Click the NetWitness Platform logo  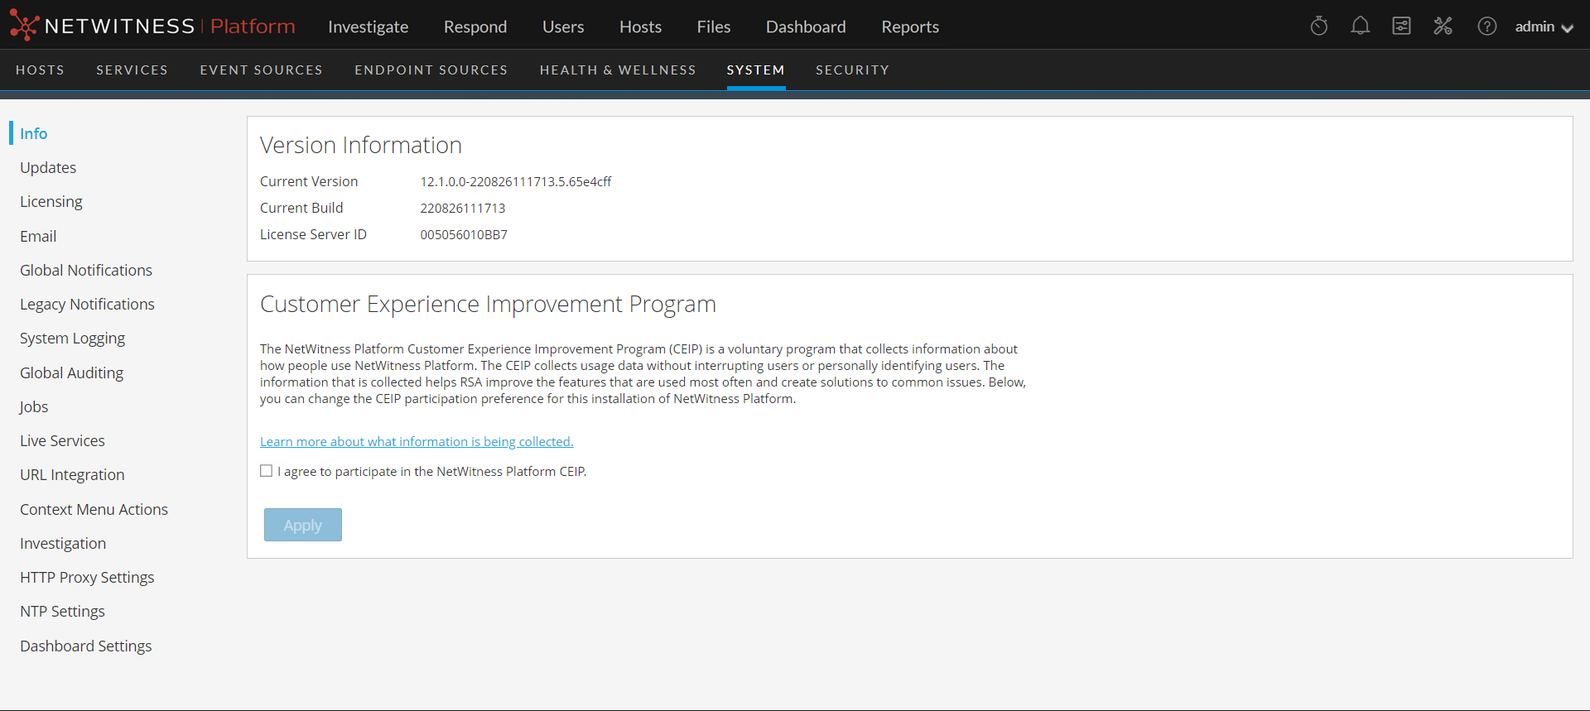152,26
